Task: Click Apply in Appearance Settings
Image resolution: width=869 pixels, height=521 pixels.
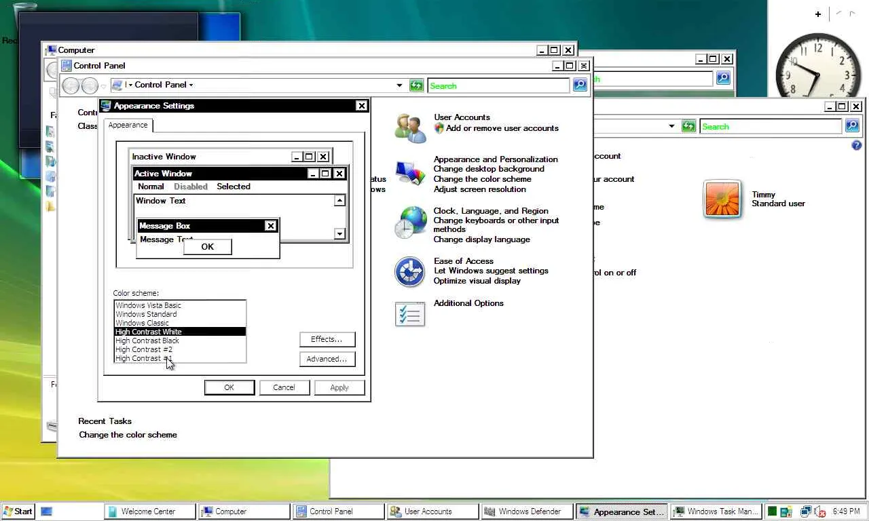Action: pos(339,387)
